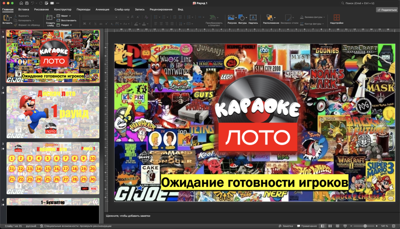The width and height of the screenshot is (400, 229).
Task: Open the Конструктор ribbon tab
Action: [x=63, y=9]
